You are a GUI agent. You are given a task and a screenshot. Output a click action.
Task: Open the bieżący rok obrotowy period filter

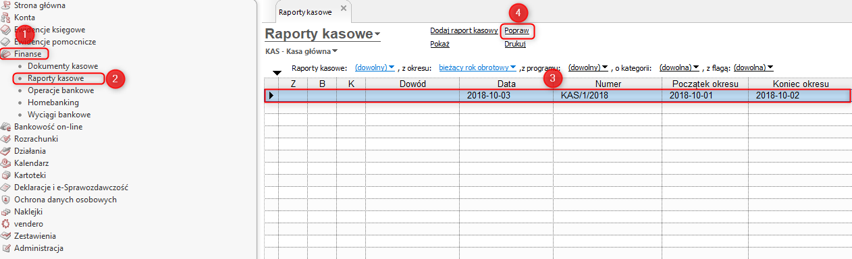tap(478, 67)
